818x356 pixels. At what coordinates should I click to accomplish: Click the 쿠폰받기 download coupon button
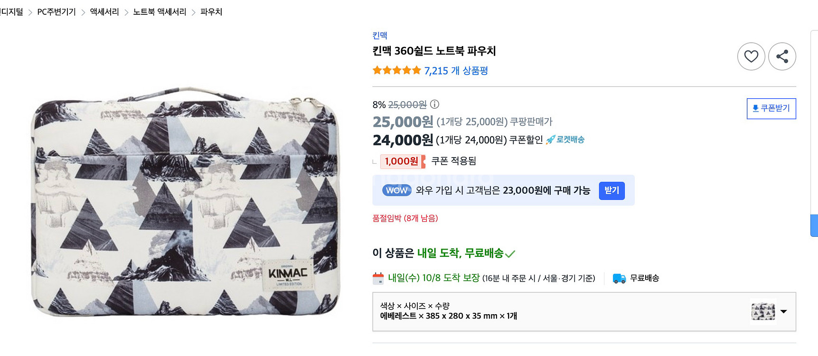coord(771,108)
